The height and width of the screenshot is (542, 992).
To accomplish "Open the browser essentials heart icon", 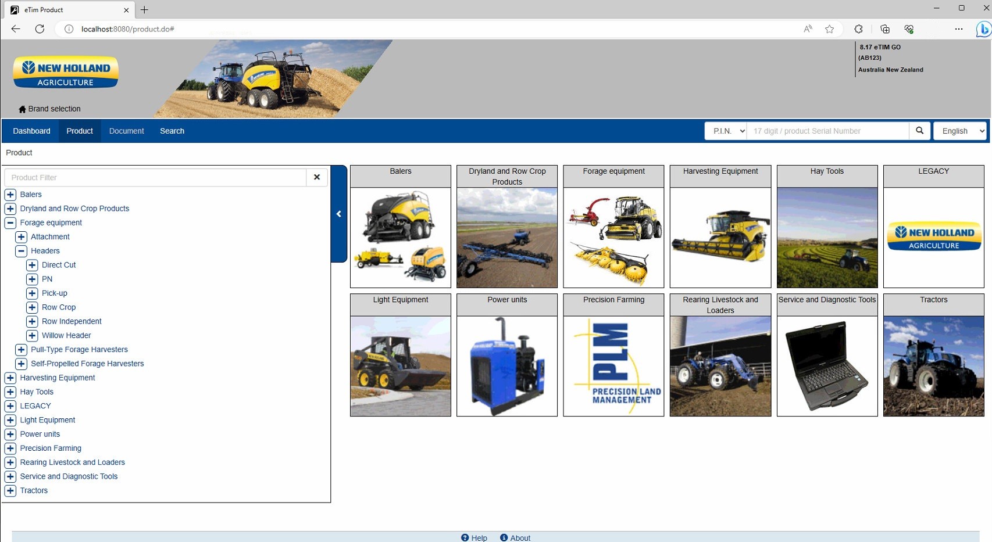I will (909, 29).
